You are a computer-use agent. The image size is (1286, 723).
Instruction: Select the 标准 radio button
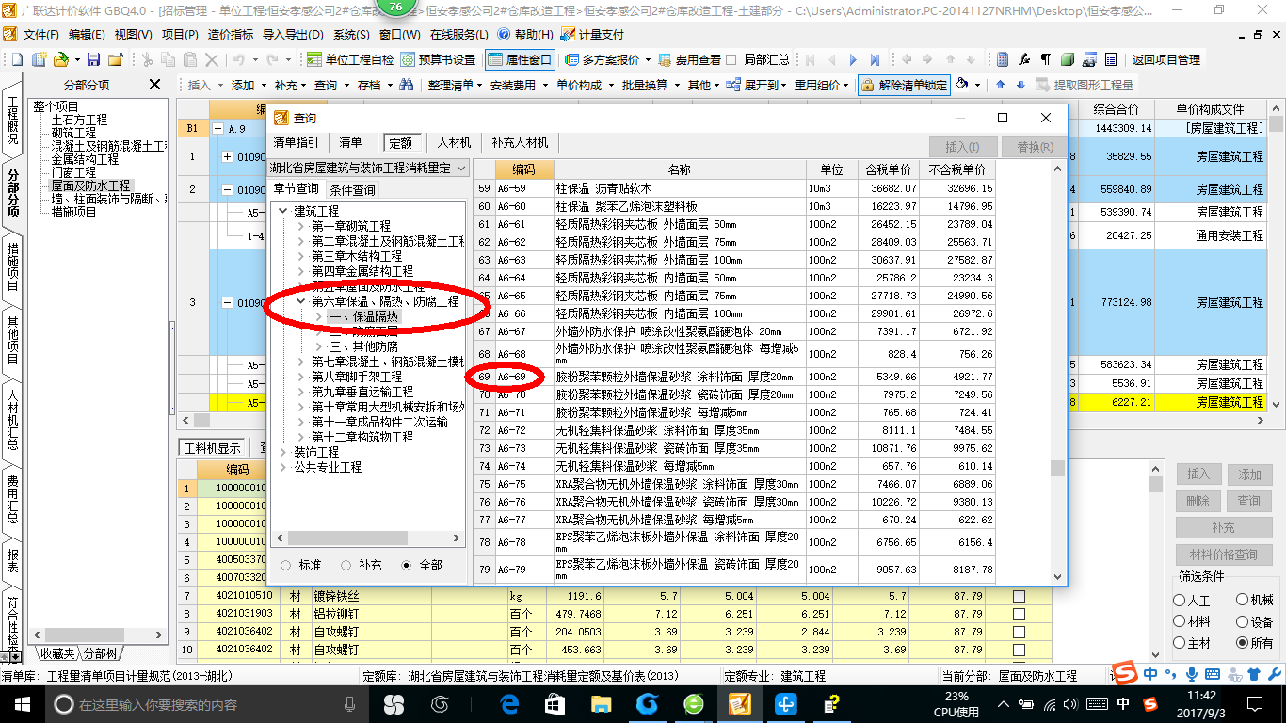(285, 566)
